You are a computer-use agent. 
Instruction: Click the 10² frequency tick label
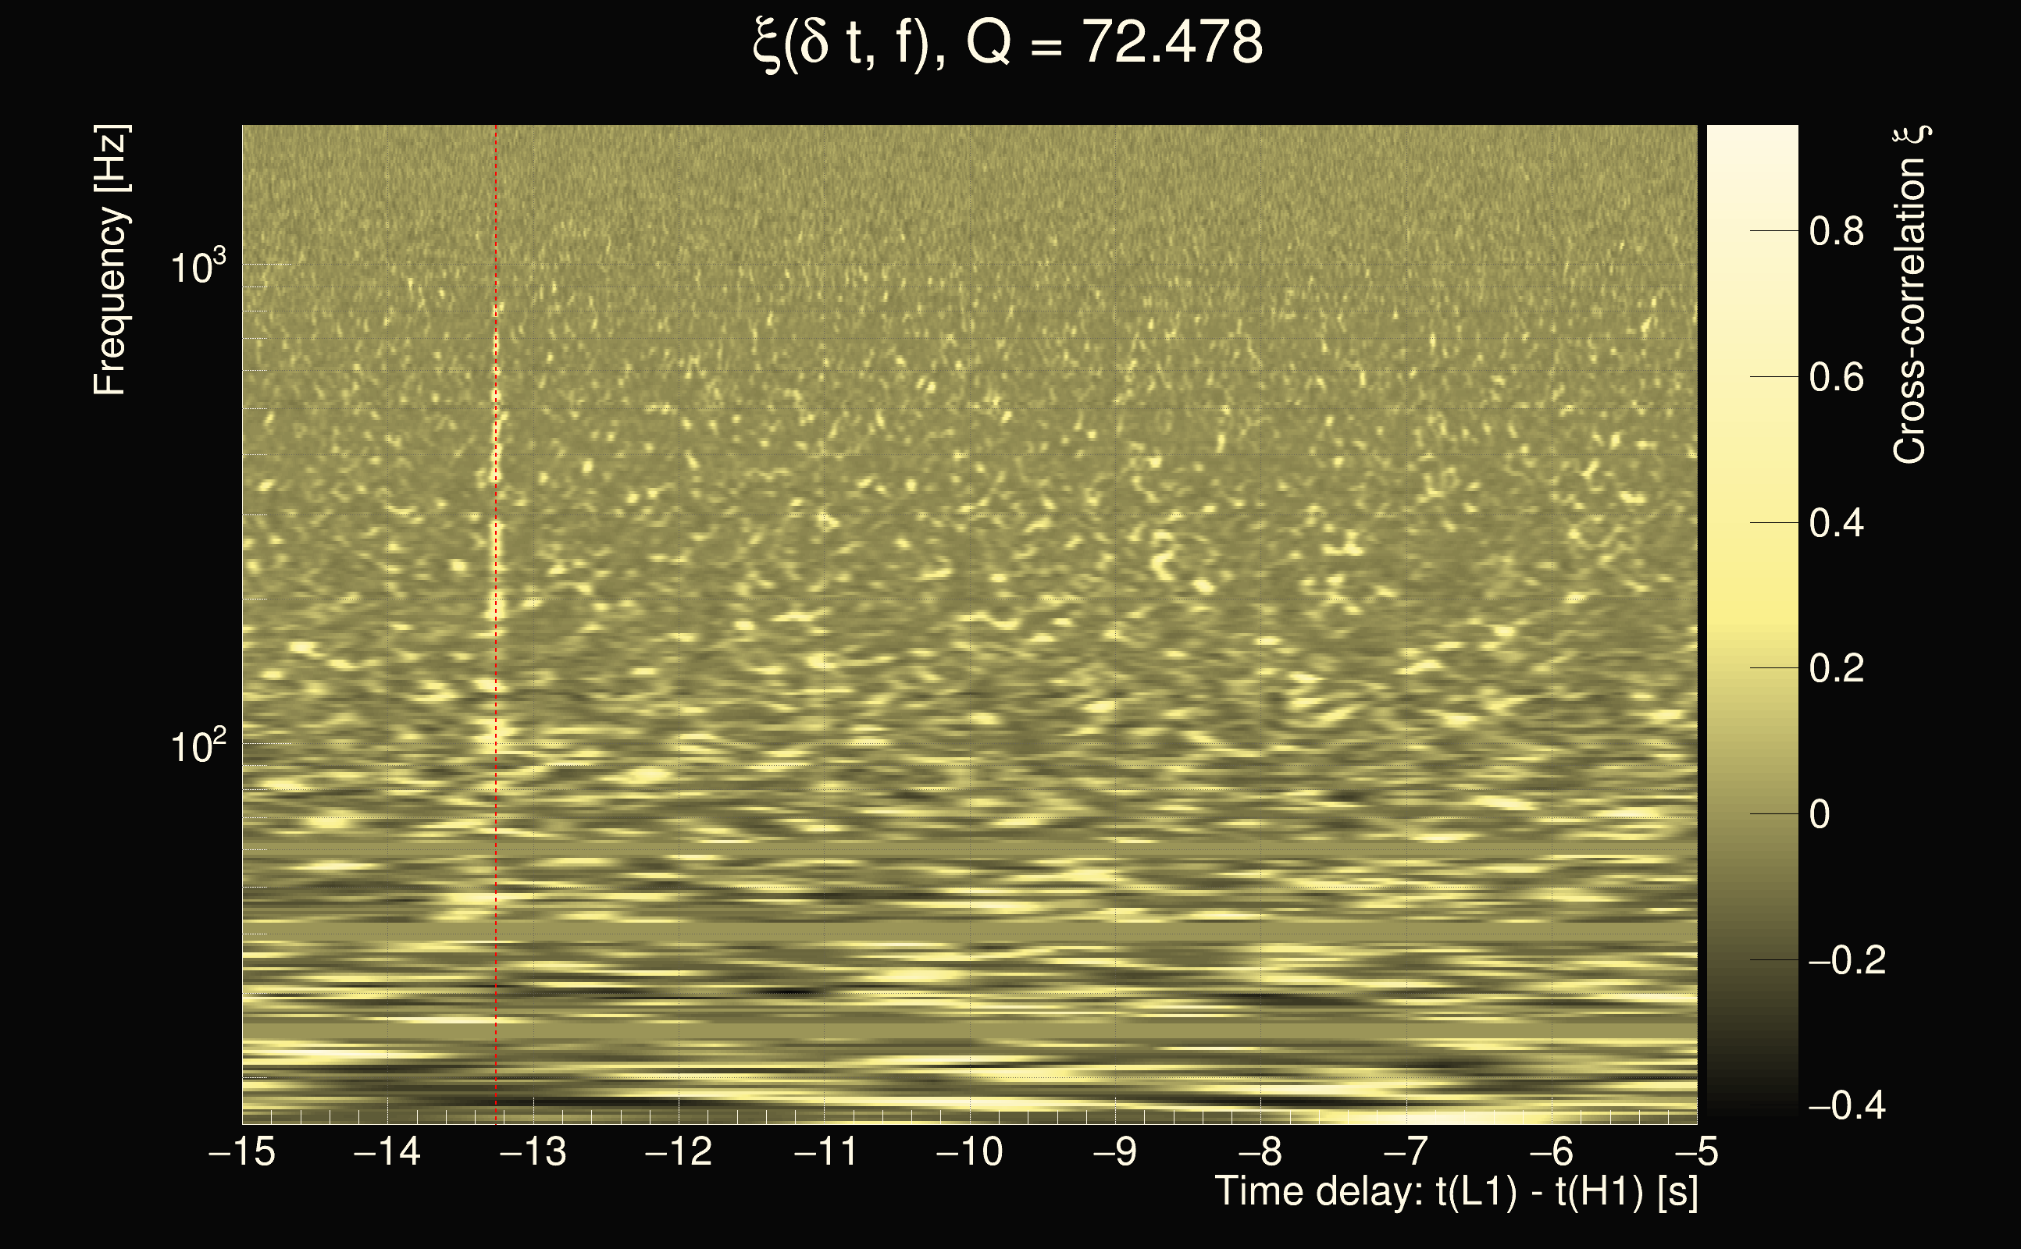point(198,745)
